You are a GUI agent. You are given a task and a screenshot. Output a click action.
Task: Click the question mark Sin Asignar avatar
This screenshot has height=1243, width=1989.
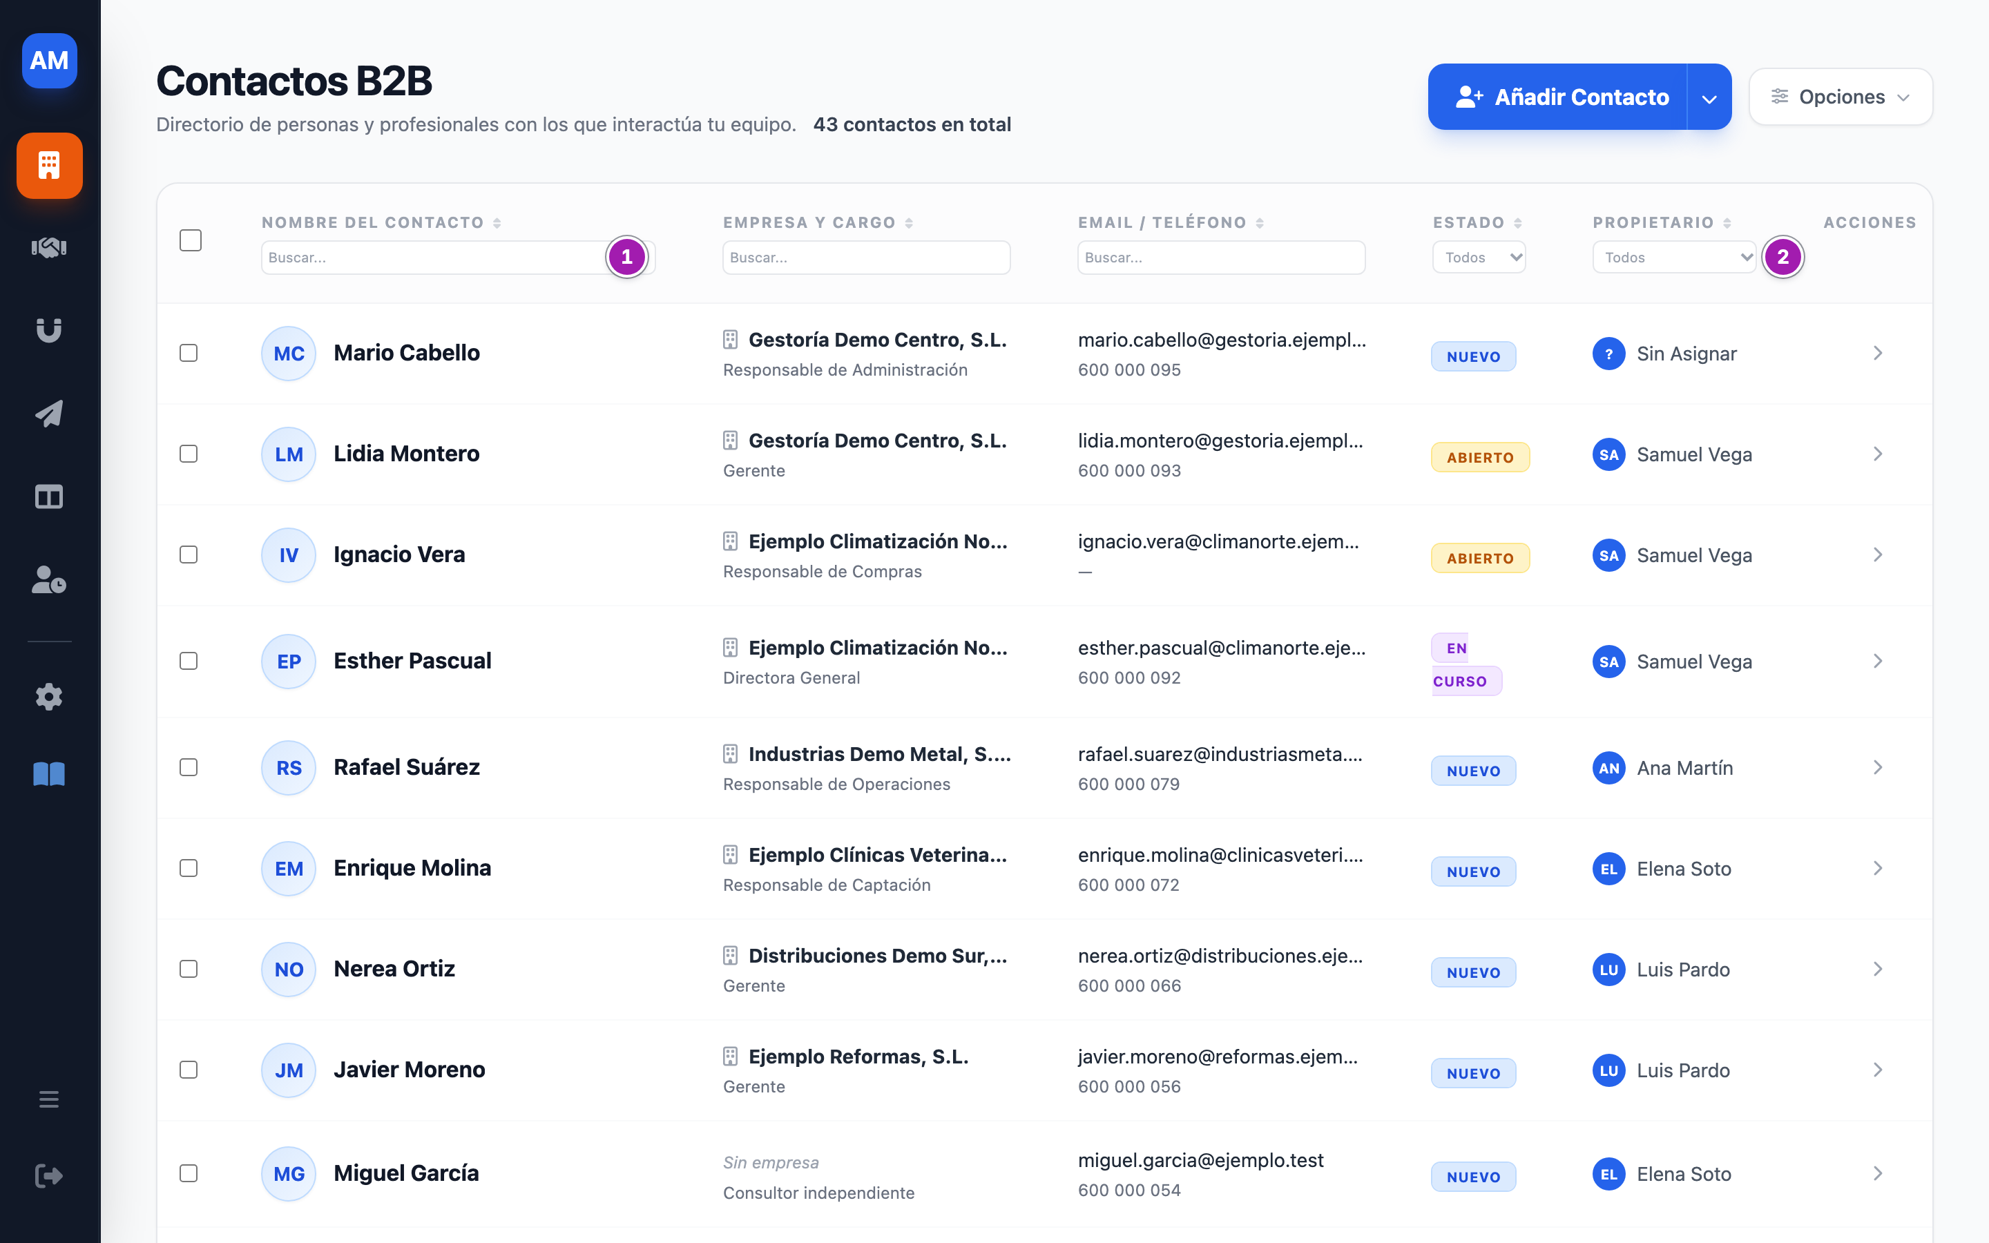(1608, 354)
